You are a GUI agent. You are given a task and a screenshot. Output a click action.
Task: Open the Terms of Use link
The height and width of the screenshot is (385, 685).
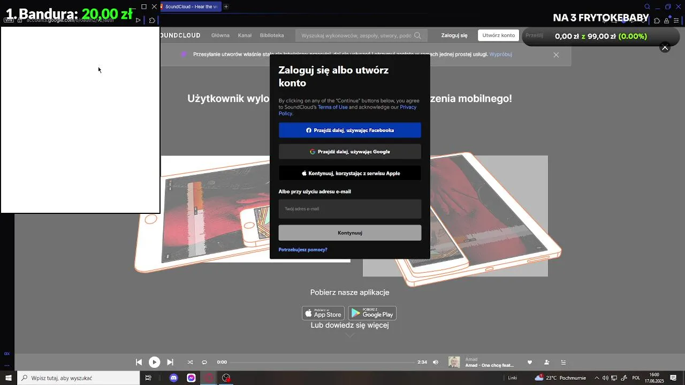coord(332,107)
